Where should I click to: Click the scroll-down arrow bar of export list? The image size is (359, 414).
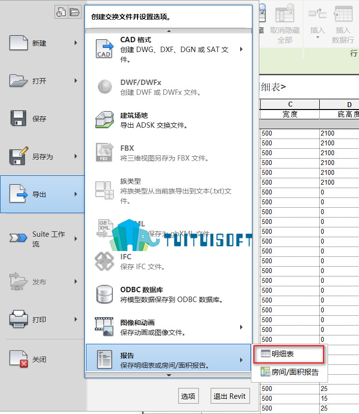pos(169,375)
